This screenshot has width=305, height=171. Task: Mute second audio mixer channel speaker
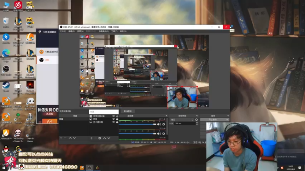click(x=159, y=134)
